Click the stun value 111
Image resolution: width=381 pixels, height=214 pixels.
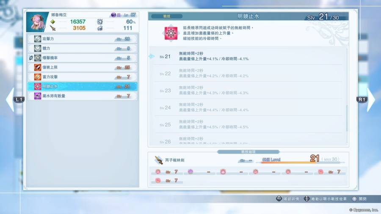(x=127, y=28)
